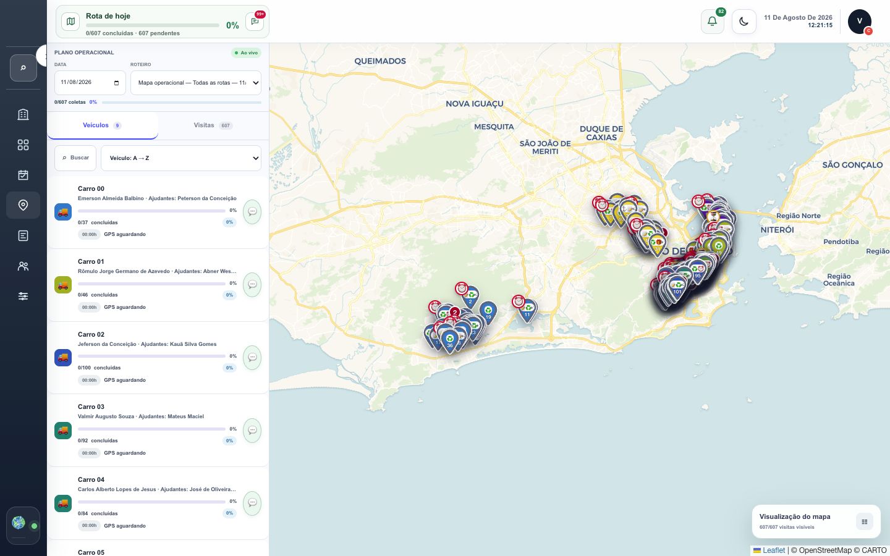Click the globe status icon in the sidebar
This screenshot has height=556, width=890.
point(19,523)
